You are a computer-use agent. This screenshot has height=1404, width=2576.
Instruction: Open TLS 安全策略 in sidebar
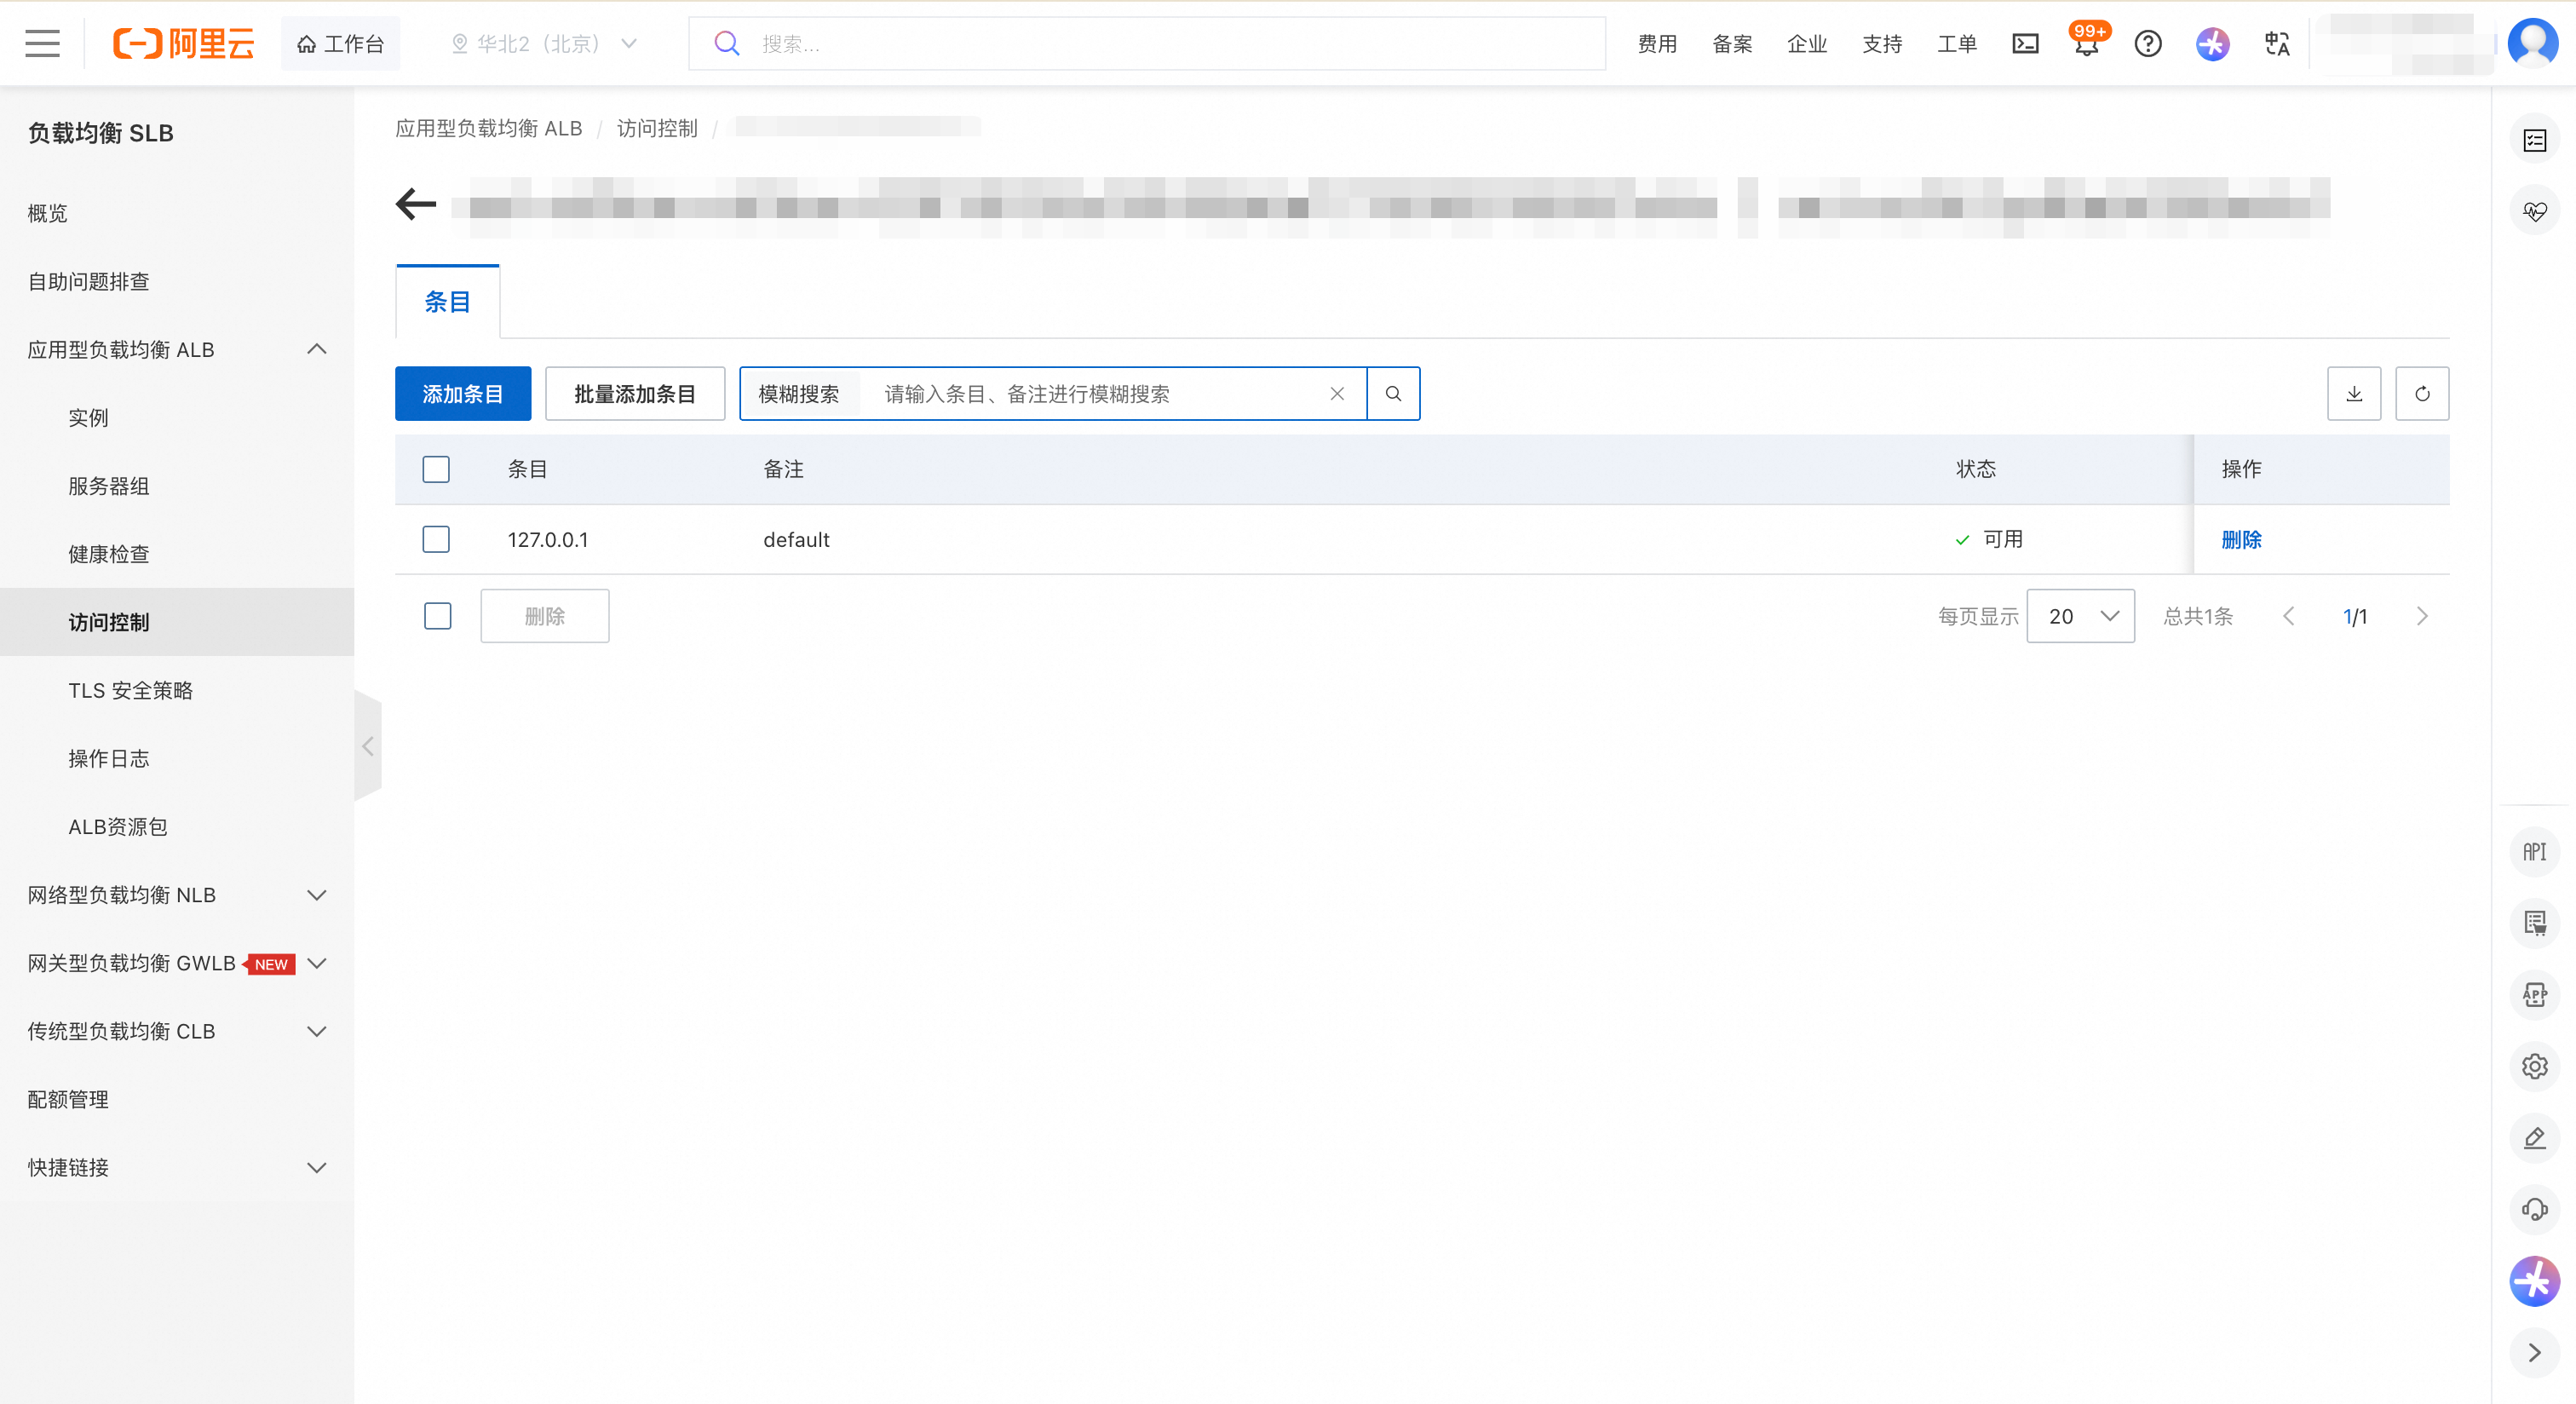click(131, 691)
